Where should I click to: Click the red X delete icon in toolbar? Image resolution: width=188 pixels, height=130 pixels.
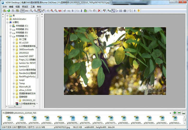pyautogui.click(x=99, y=11)
